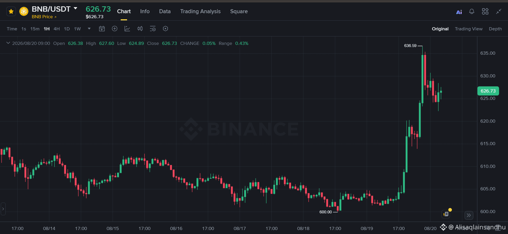Open the AI assistant icon
Image resolution: width=508 pixels, height=234 pixels.
[x=459, y=12]
